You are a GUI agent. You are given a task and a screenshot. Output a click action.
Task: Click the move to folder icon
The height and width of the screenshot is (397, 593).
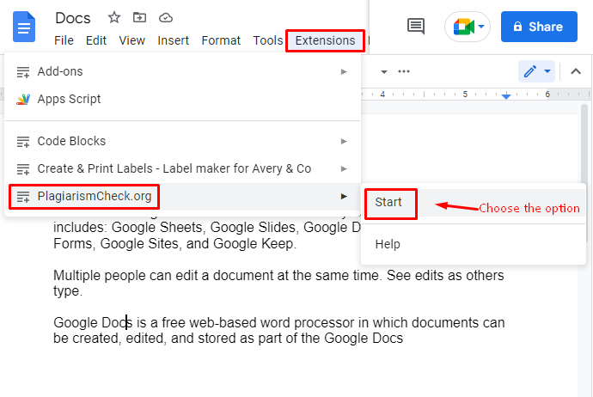[139, 17]
